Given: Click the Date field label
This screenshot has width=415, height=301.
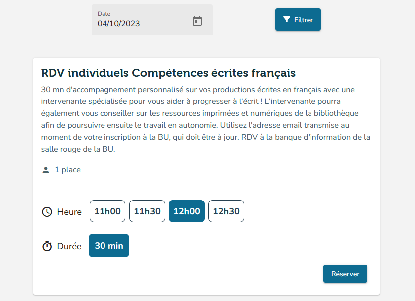Looking at the screenshot, I should click(x=104, y=14).
